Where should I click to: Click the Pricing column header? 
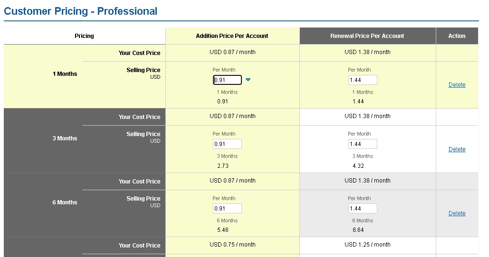[84, 36]
